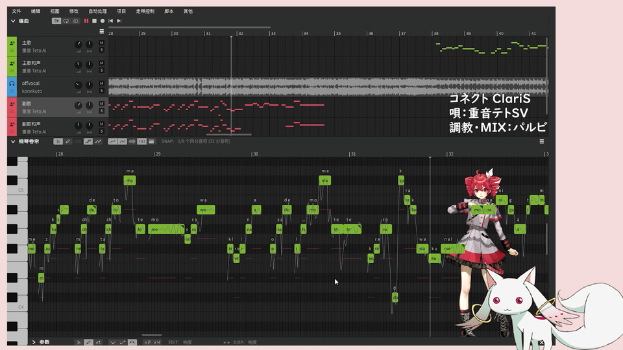The height and width of the screenshot is (350, 623).
Task: Click the volume knob of the offvocal track
Action: [79, 85]
